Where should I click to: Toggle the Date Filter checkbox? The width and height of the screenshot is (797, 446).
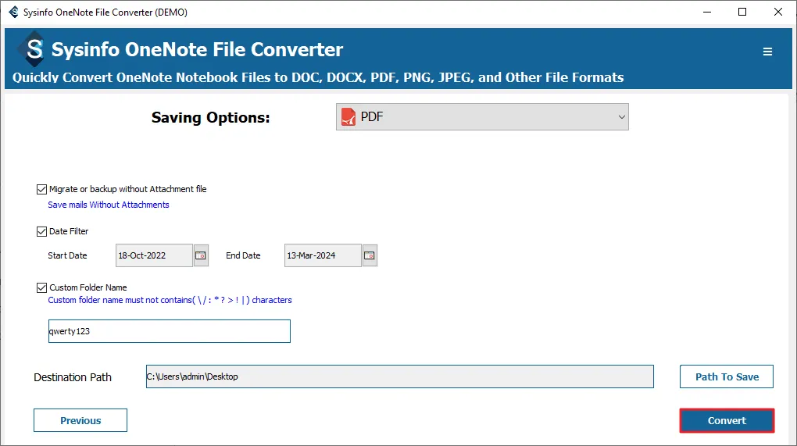(41, 232)
